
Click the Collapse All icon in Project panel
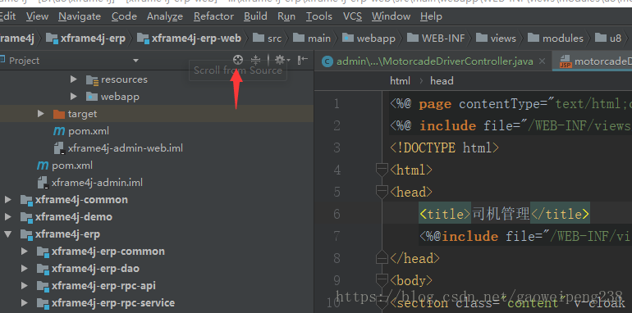[x=255, y=60]
